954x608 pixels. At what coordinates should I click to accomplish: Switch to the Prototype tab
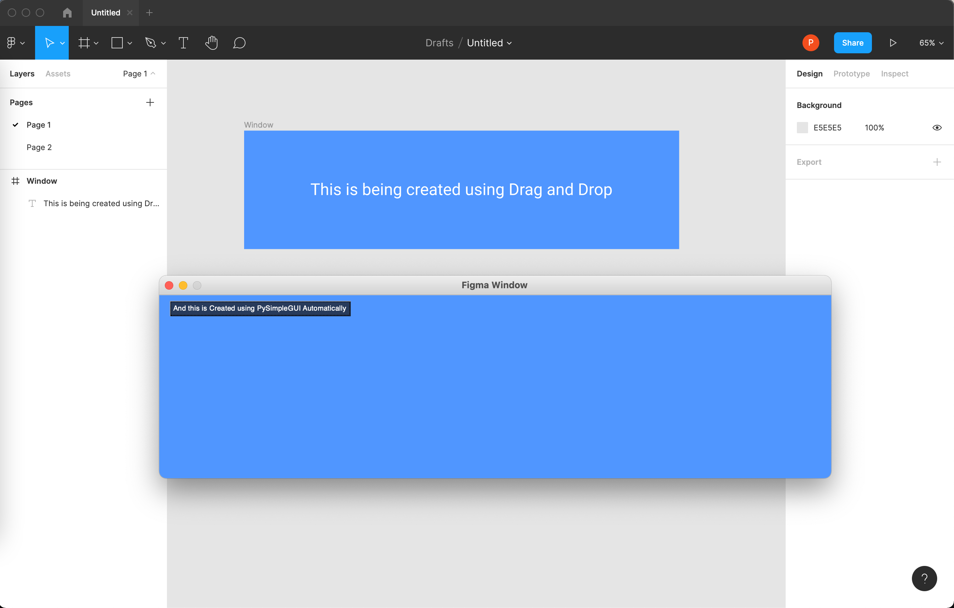851,73
